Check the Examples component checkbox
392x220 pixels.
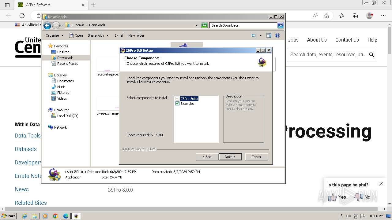(177, 104)
